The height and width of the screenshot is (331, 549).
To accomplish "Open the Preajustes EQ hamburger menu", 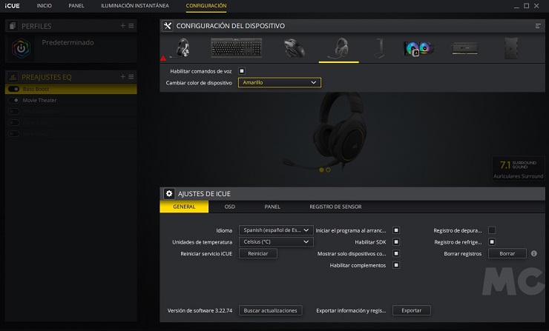I will pyautogui.click(x=131, y=77).
